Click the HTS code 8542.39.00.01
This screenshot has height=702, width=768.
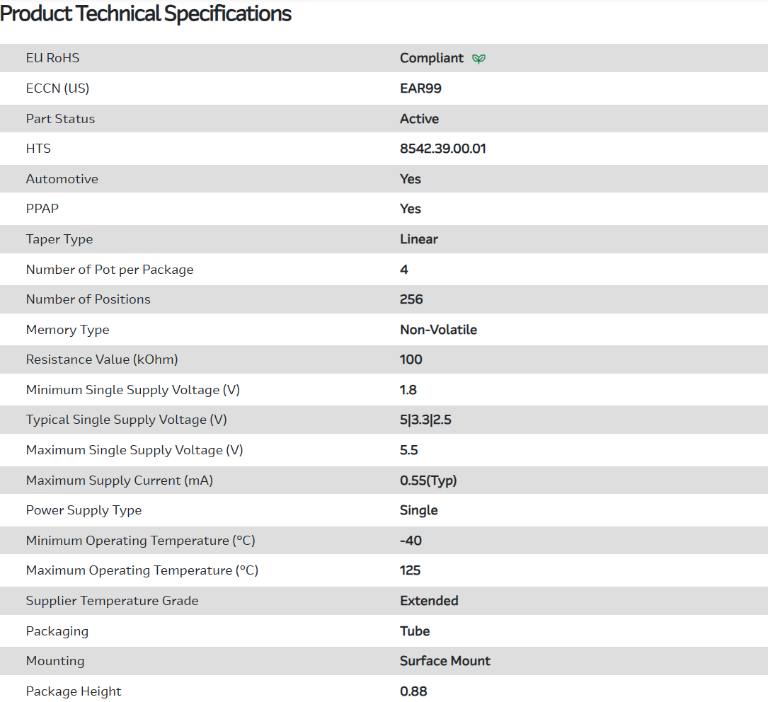pyautogui.click(x=442, y=149)
